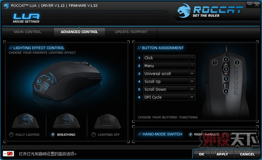Click button marker 4 on mouse diagram
This screenshot has width=262, height=160.
tap(226, 60)
